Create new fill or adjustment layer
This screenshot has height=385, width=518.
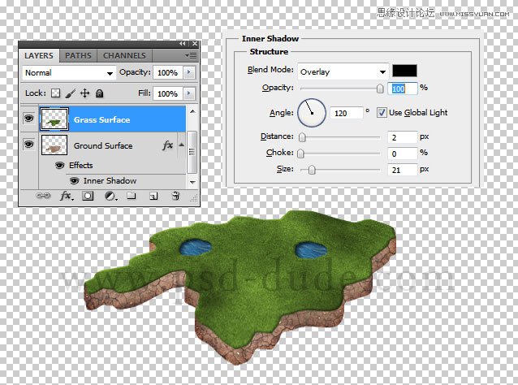click(x=110, y=197)
